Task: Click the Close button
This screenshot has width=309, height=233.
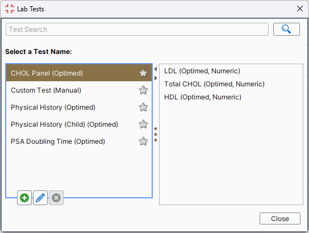Action: (280, 218)
